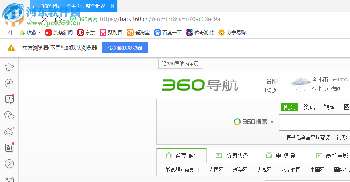Viewport: 350px width, 182px height.
Task: Switch to 电视剧 tab
Action: [282, 156]
